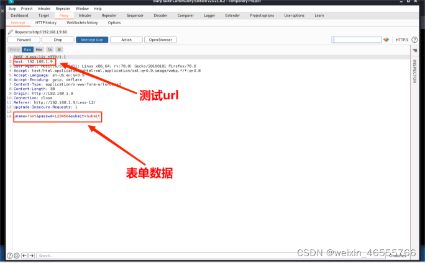The height and width of the screenshot is (263, 425).
Task: Click the POST /Less-12/ request line
Action: point(40,57)
